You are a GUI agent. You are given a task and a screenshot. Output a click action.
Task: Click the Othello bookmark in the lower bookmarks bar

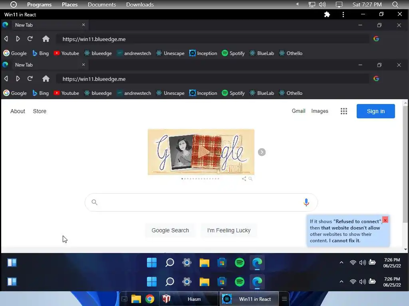pyautogui.click(x=291, y=93)
